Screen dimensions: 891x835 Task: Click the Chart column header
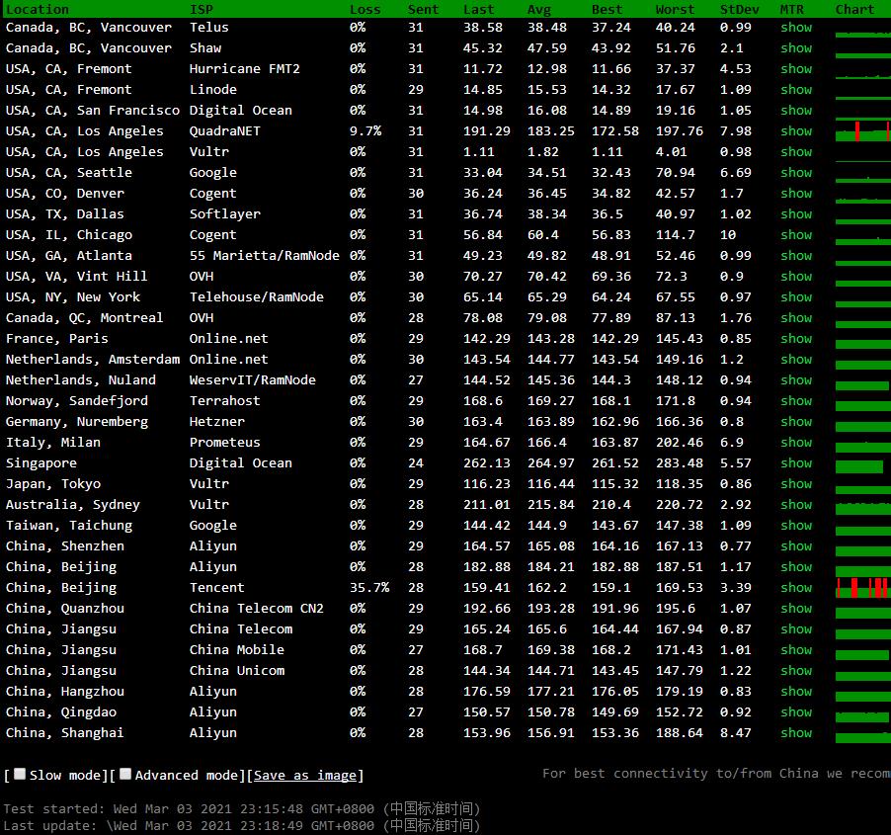854,9
